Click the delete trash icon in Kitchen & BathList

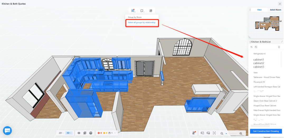click(x=279, y=47)
